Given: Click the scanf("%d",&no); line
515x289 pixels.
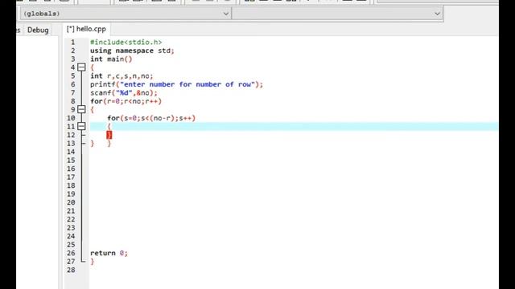Looking at the screenshot, I should [x=124, y=93].
